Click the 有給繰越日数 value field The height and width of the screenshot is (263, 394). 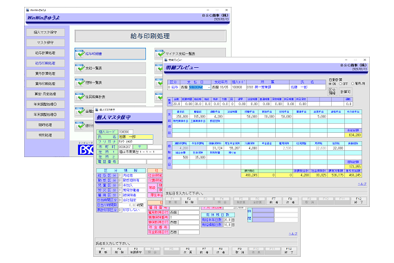tap(227, 225)
